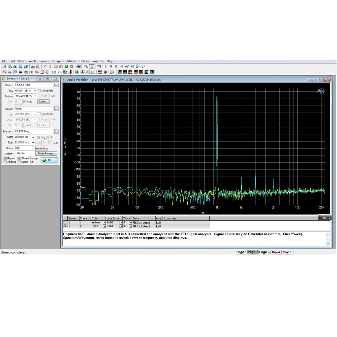
Task: Open the Color dropdown for the Cyan trace
Action: [104, 226]
